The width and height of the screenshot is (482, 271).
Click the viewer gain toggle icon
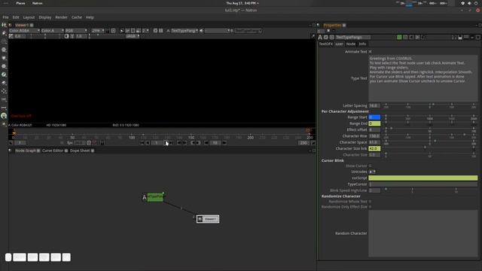coord(11,36)
